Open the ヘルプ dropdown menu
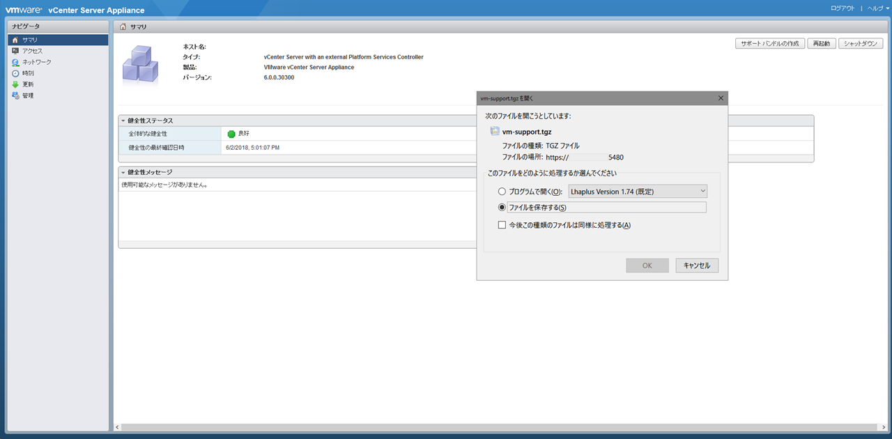This screenshot has height=439, width=892. [x=878, y=8]
